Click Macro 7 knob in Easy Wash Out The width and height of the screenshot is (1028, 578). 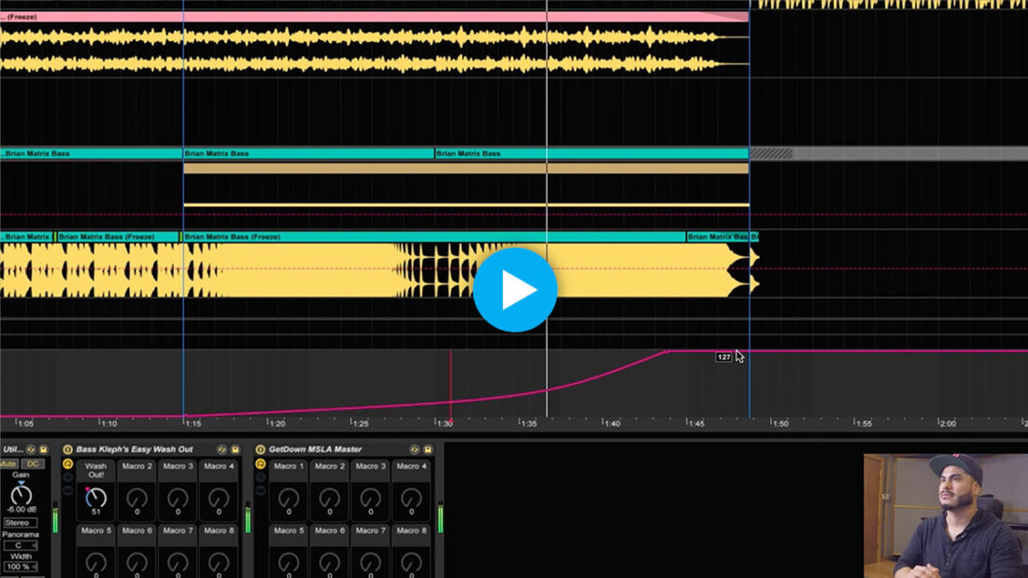coord(178,562)
